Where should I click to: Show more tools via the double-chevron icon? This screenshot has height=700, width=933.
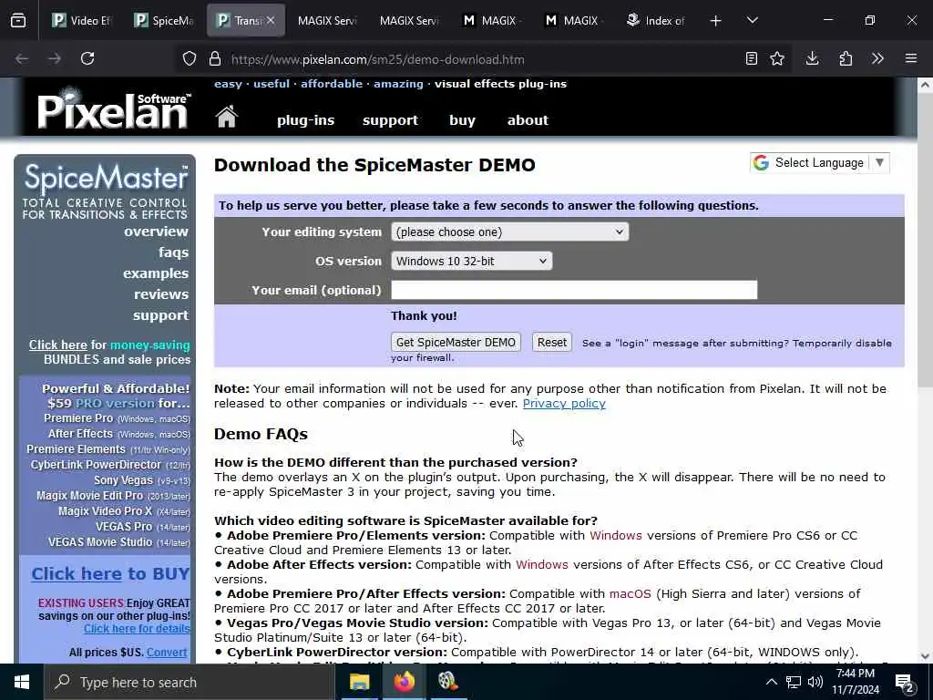tap(877, 58)
